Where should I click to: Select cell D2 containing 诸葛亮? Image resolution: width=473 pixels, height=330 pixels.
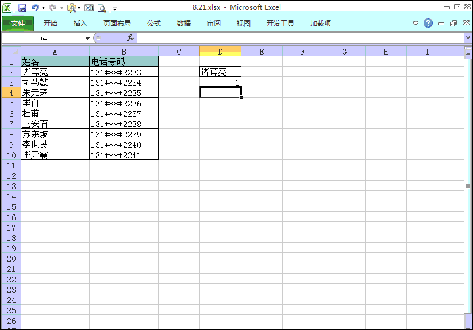[x=220, y=72]
